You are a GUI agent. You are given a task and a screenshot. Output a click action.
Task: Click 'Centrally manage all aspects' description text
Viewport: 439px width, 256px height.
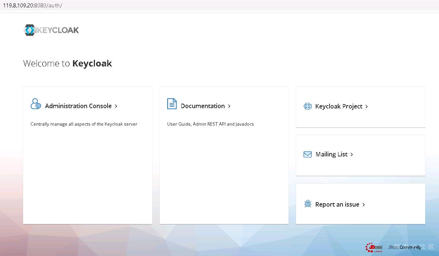pos(84,124)
